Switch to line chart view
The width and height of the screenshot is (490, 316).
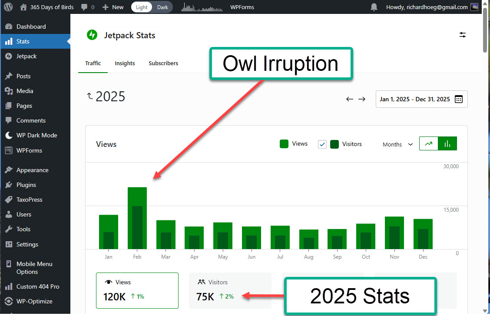(429, 144)
